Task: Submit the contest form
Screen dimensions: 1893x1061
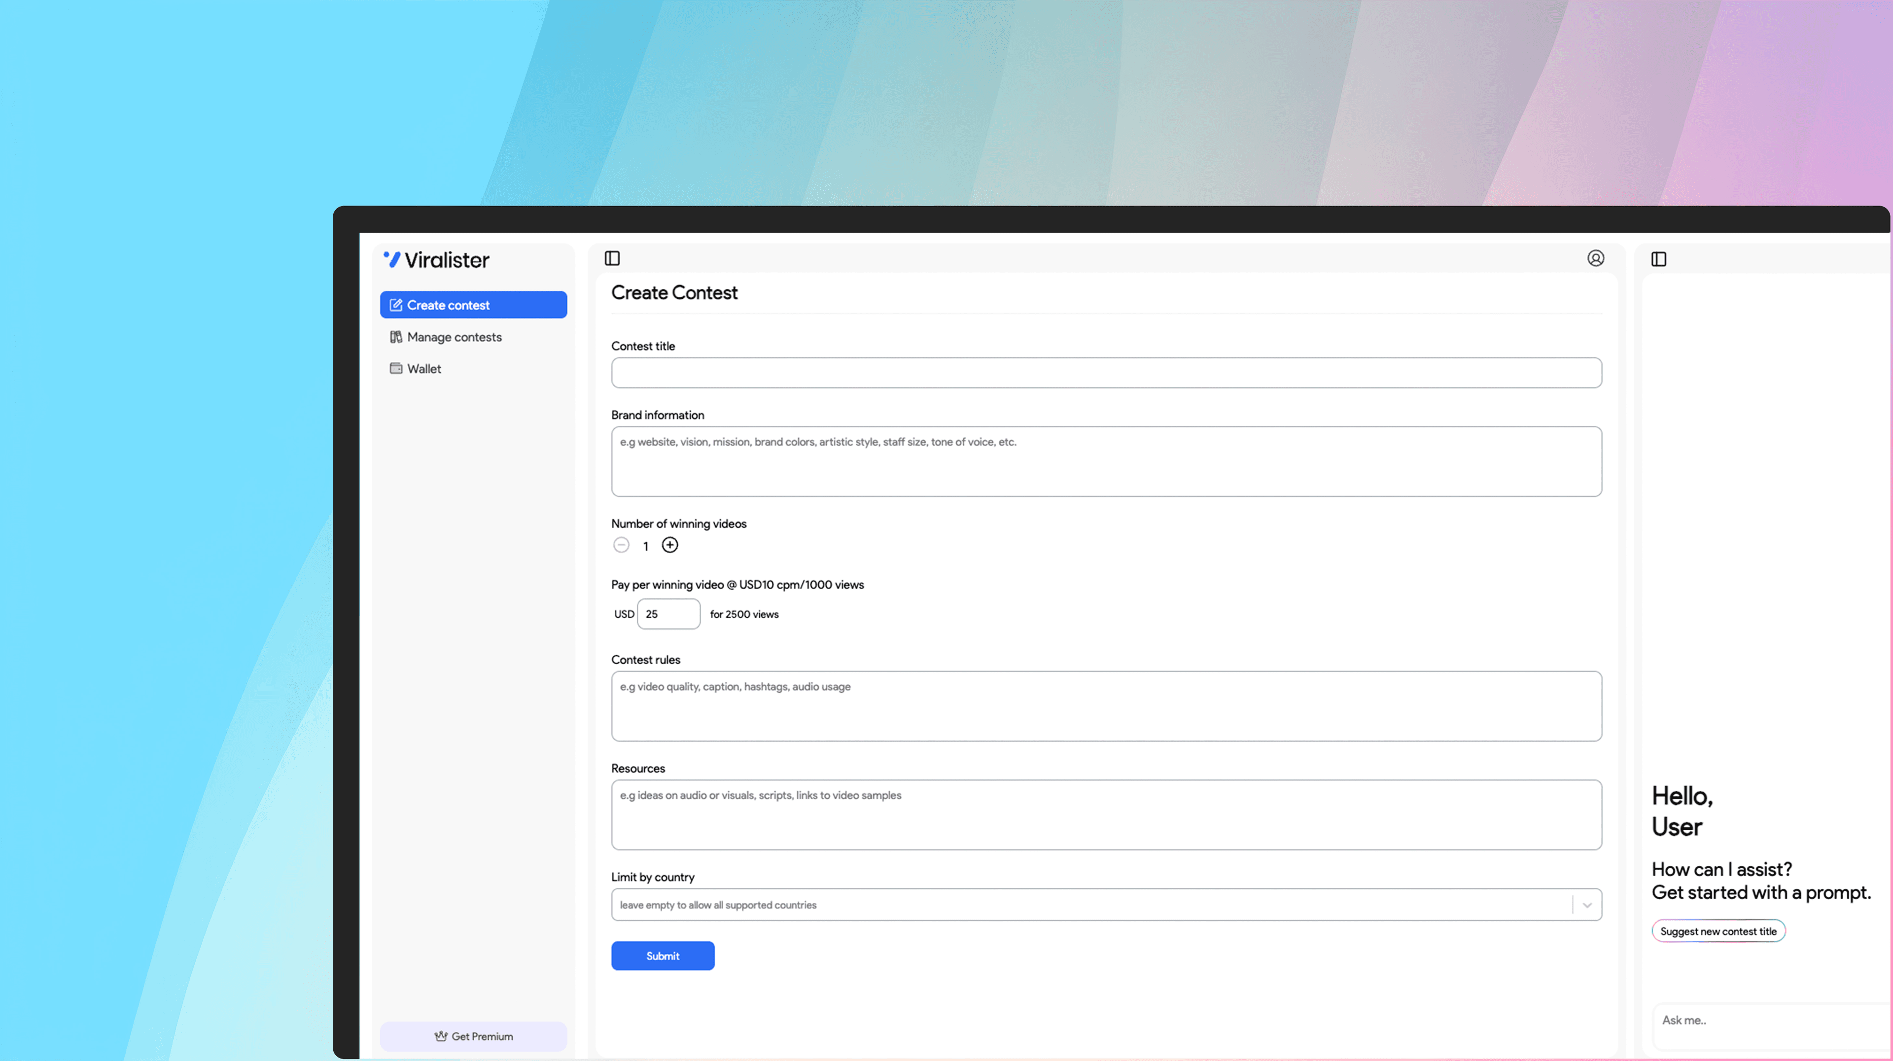Action: pyautogui.click(x=662, y=955)
